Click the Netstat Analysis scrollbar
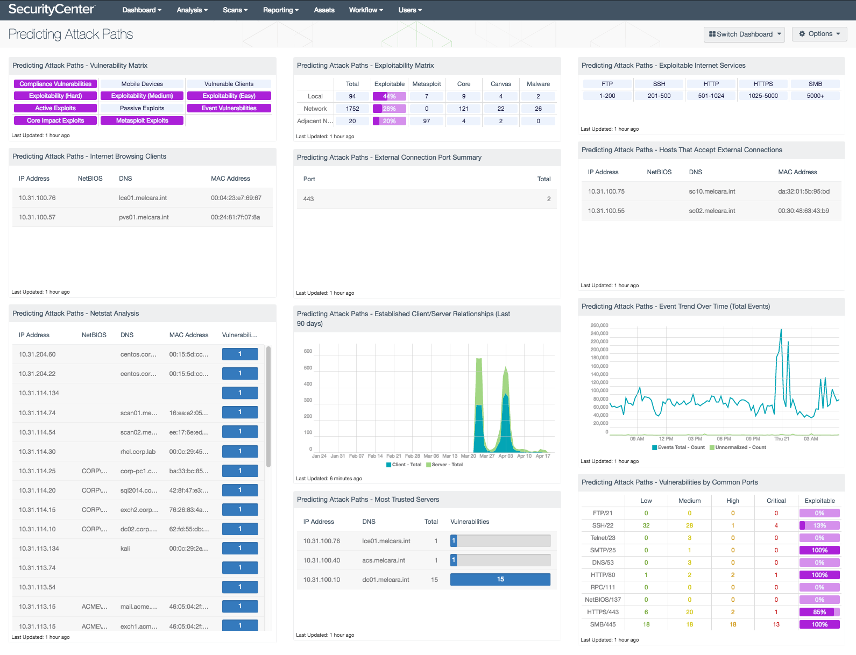 (x=268, y=407)
